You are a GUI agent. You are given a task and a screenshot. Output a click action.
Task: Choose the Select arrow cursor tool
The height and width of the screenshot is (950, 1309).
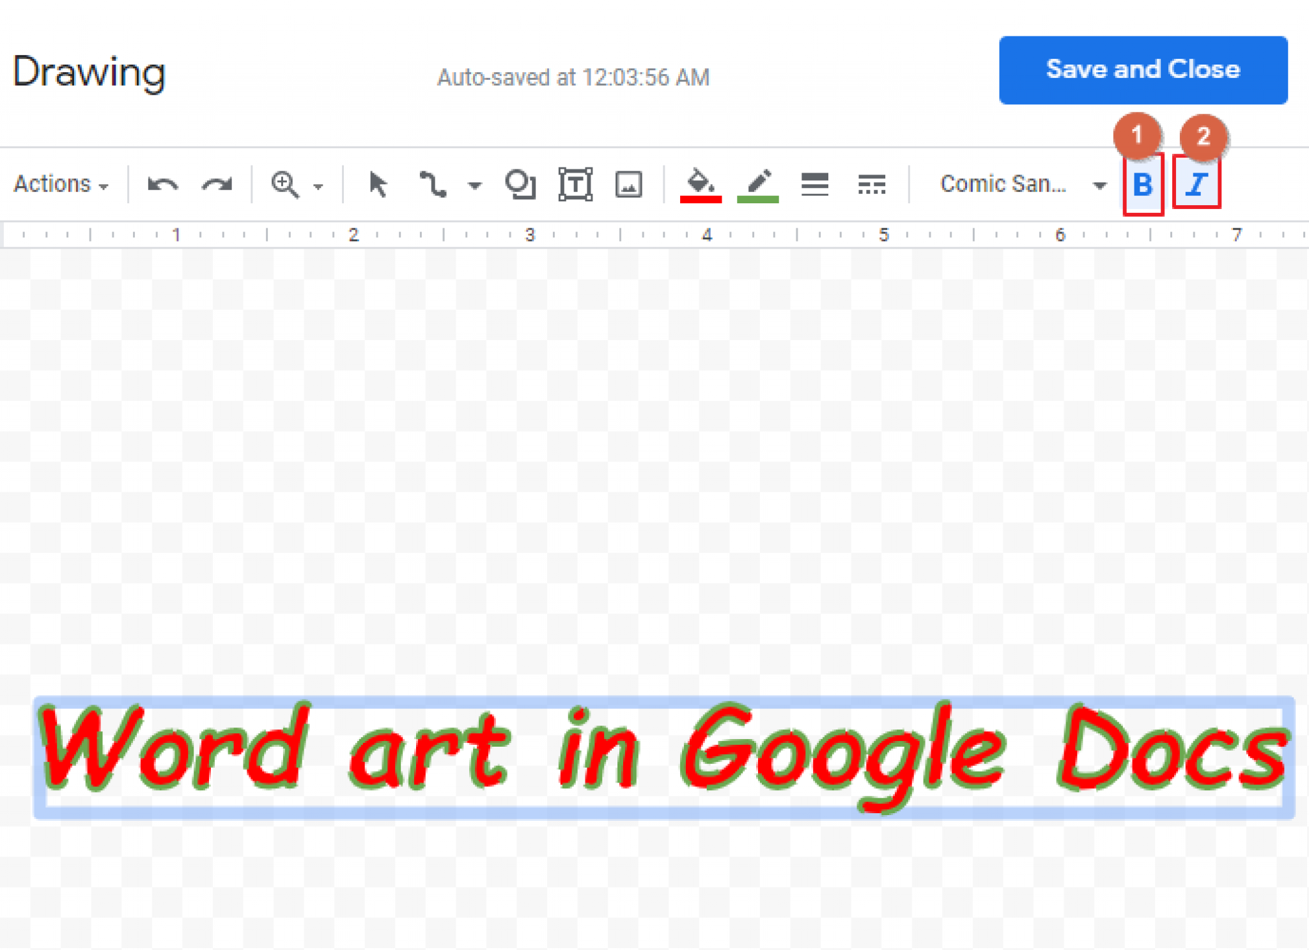378,185
